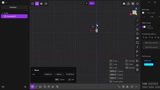Select Extruded.001 in the outliner
Viewport: 160px width, 90px height.
coord(14,16)
